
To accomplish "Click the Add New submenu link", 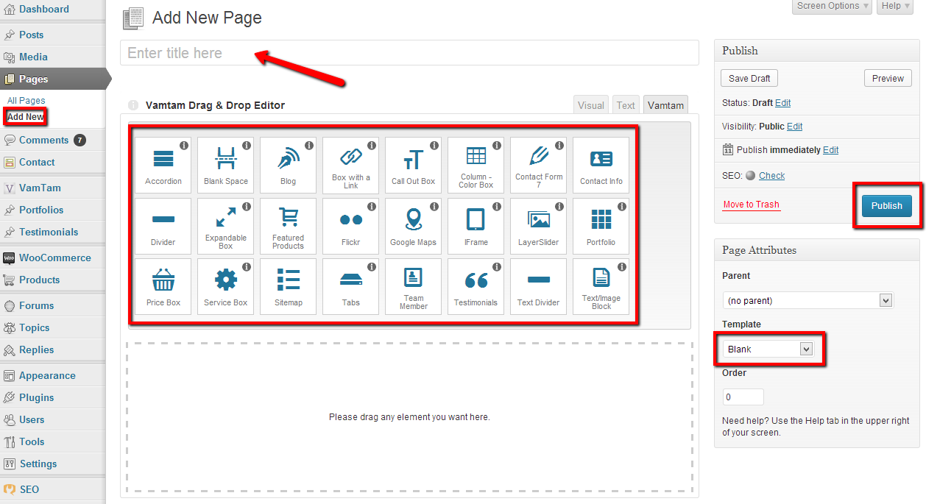I will [26, 117].
